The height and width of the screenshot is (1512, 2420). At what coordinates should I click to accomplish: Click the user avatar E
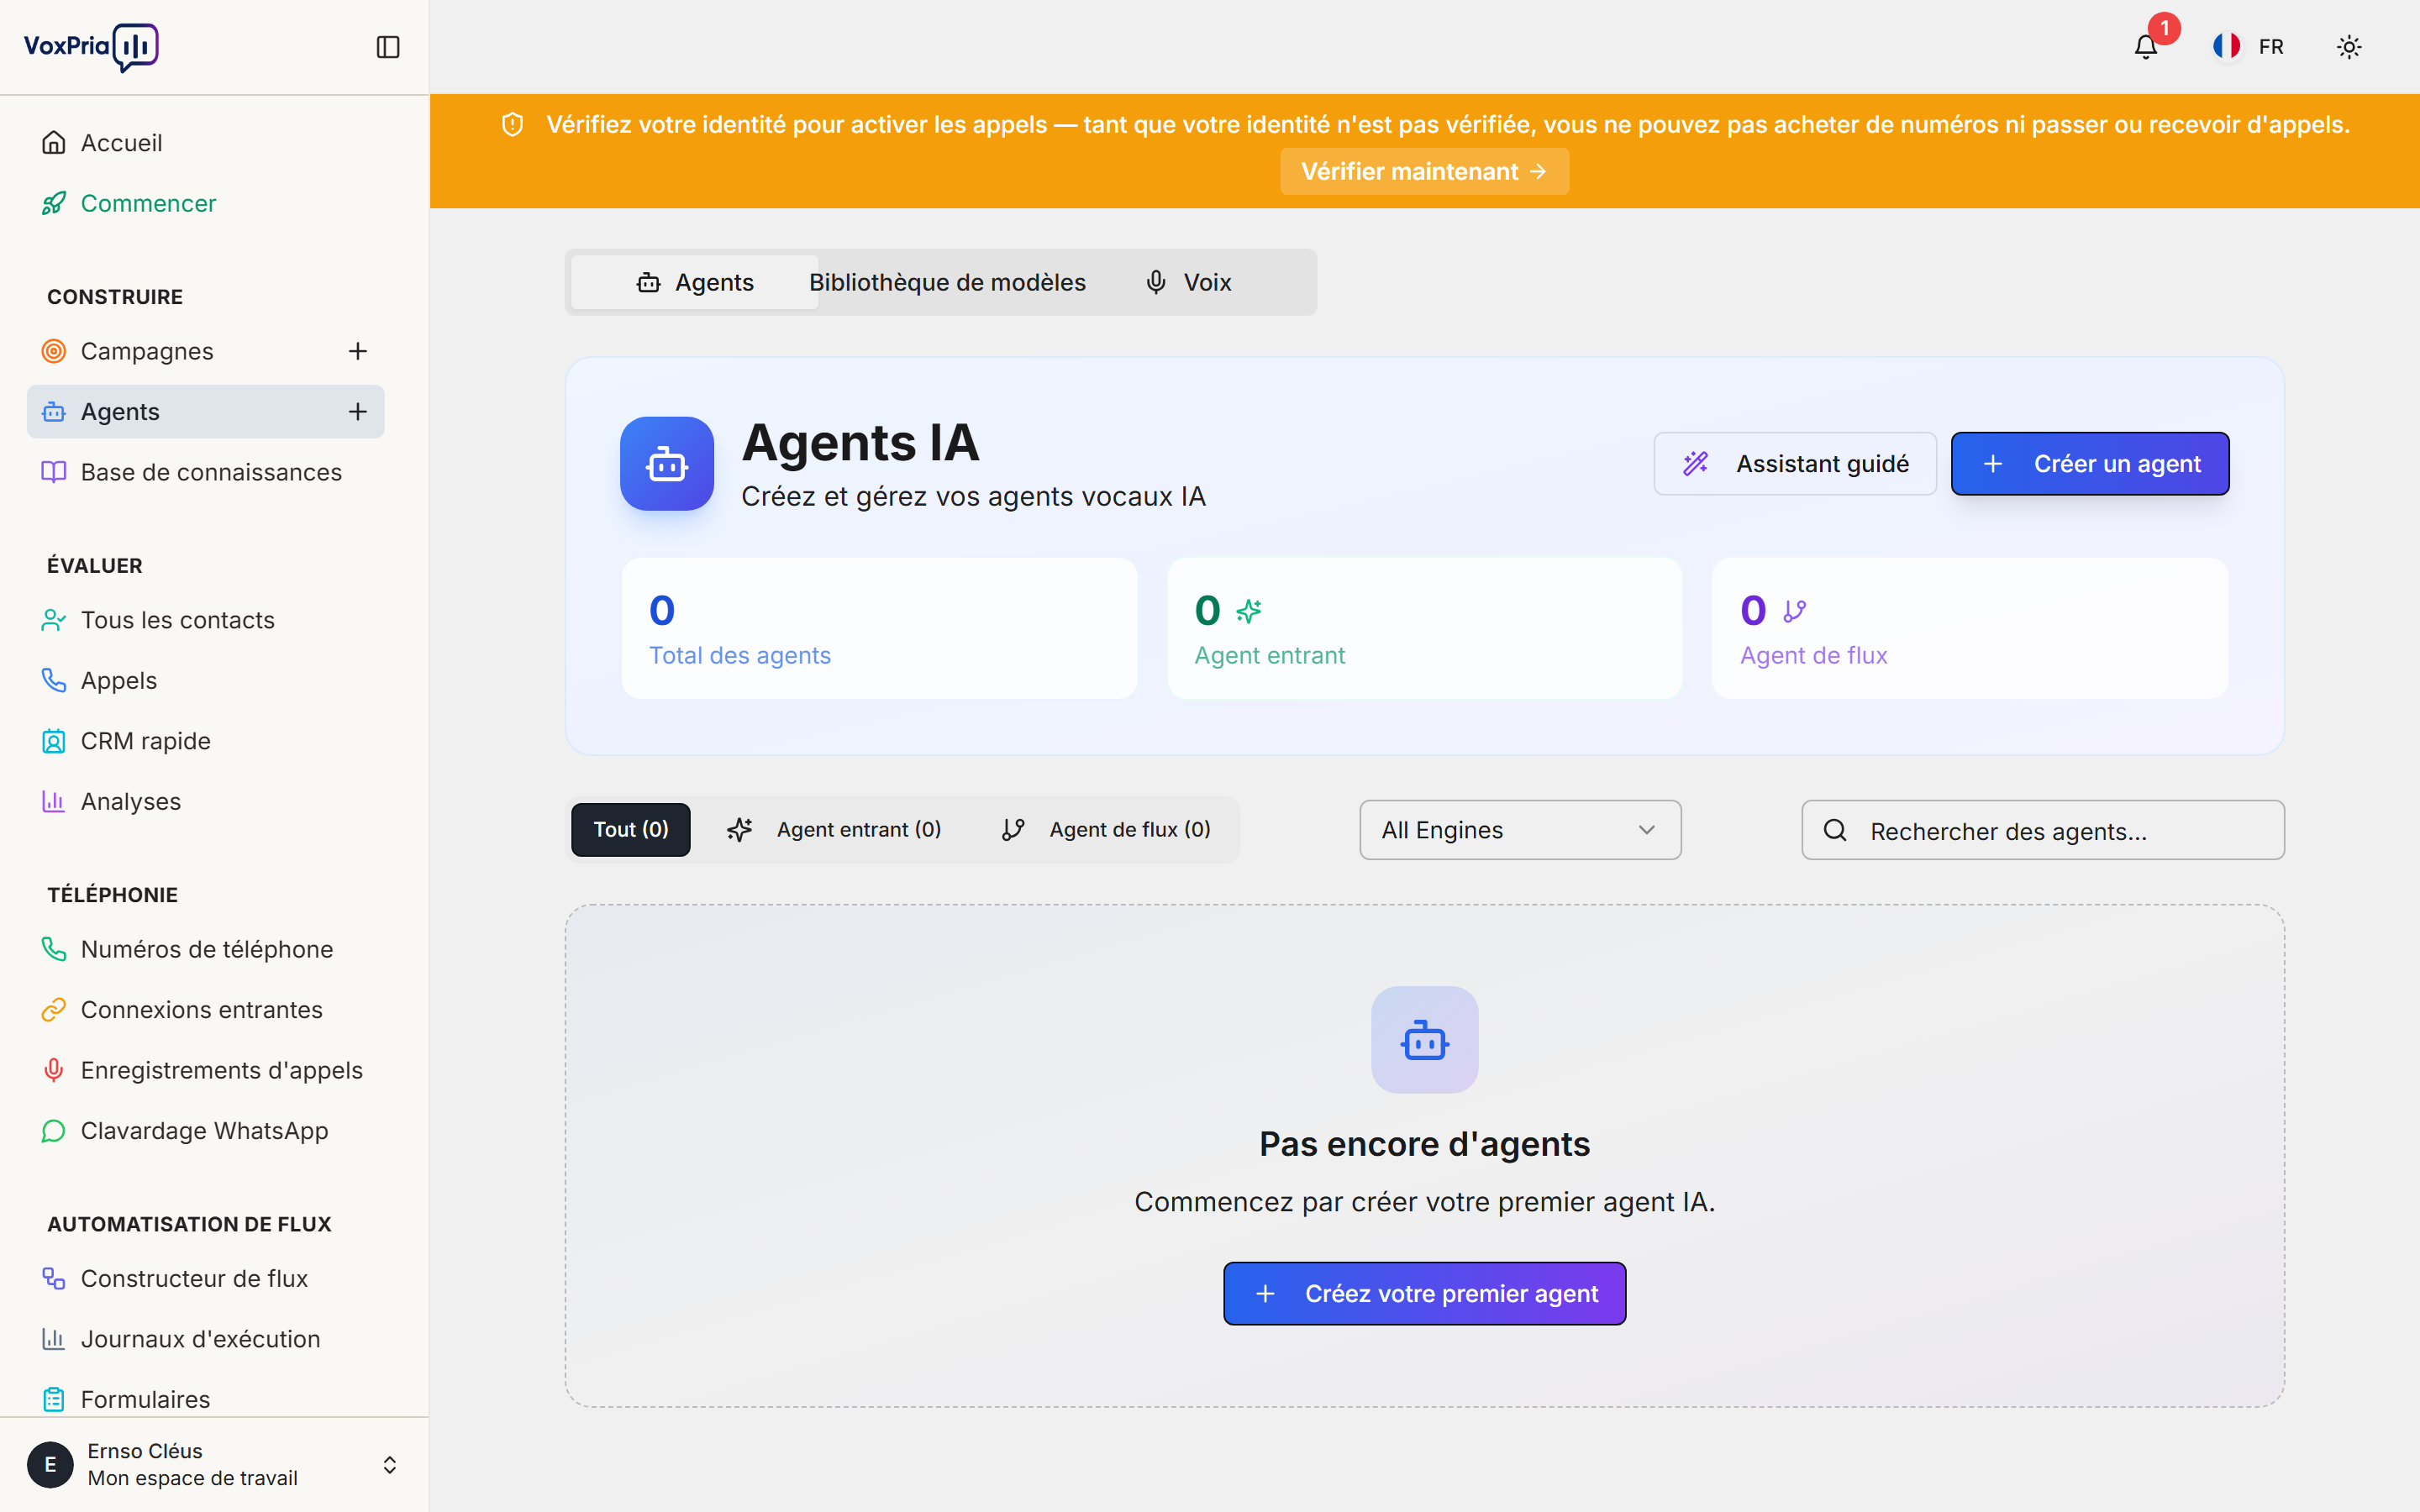[x=50, y=1465]
